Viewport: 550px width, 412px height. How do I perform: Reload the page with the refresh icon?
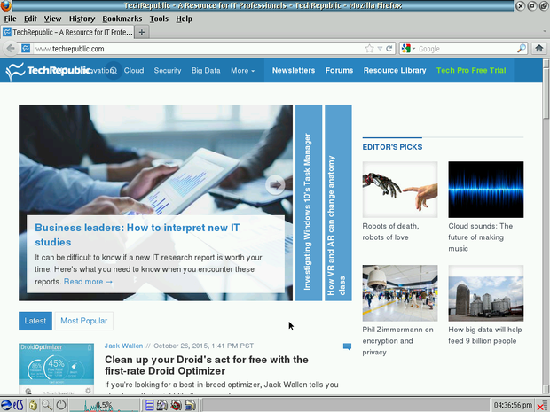[389, 49]
